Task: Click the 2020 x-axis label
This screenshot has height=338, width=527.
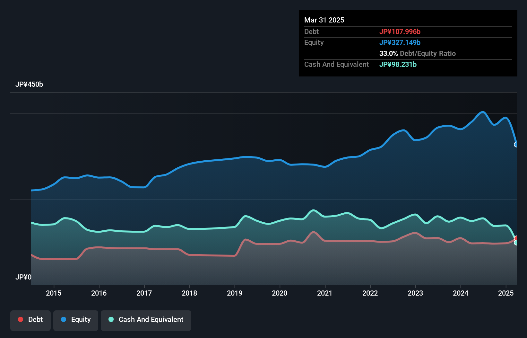Action: [280, 293]
